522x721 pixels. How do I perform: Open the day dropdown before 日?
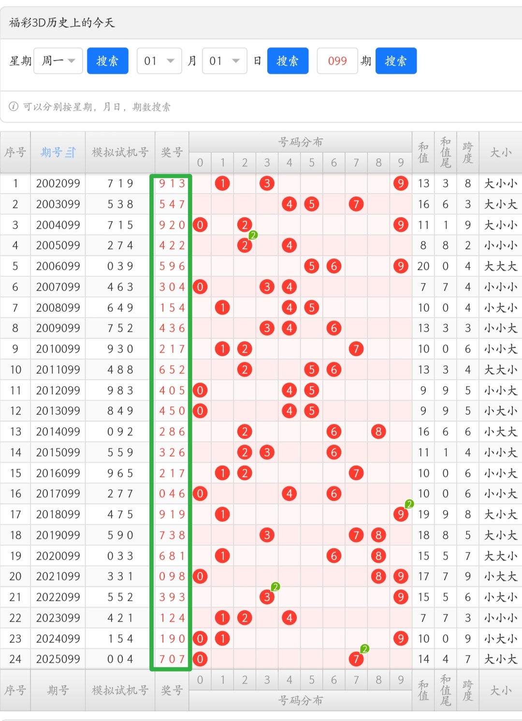pyautogui.click(x=225, y=61)
